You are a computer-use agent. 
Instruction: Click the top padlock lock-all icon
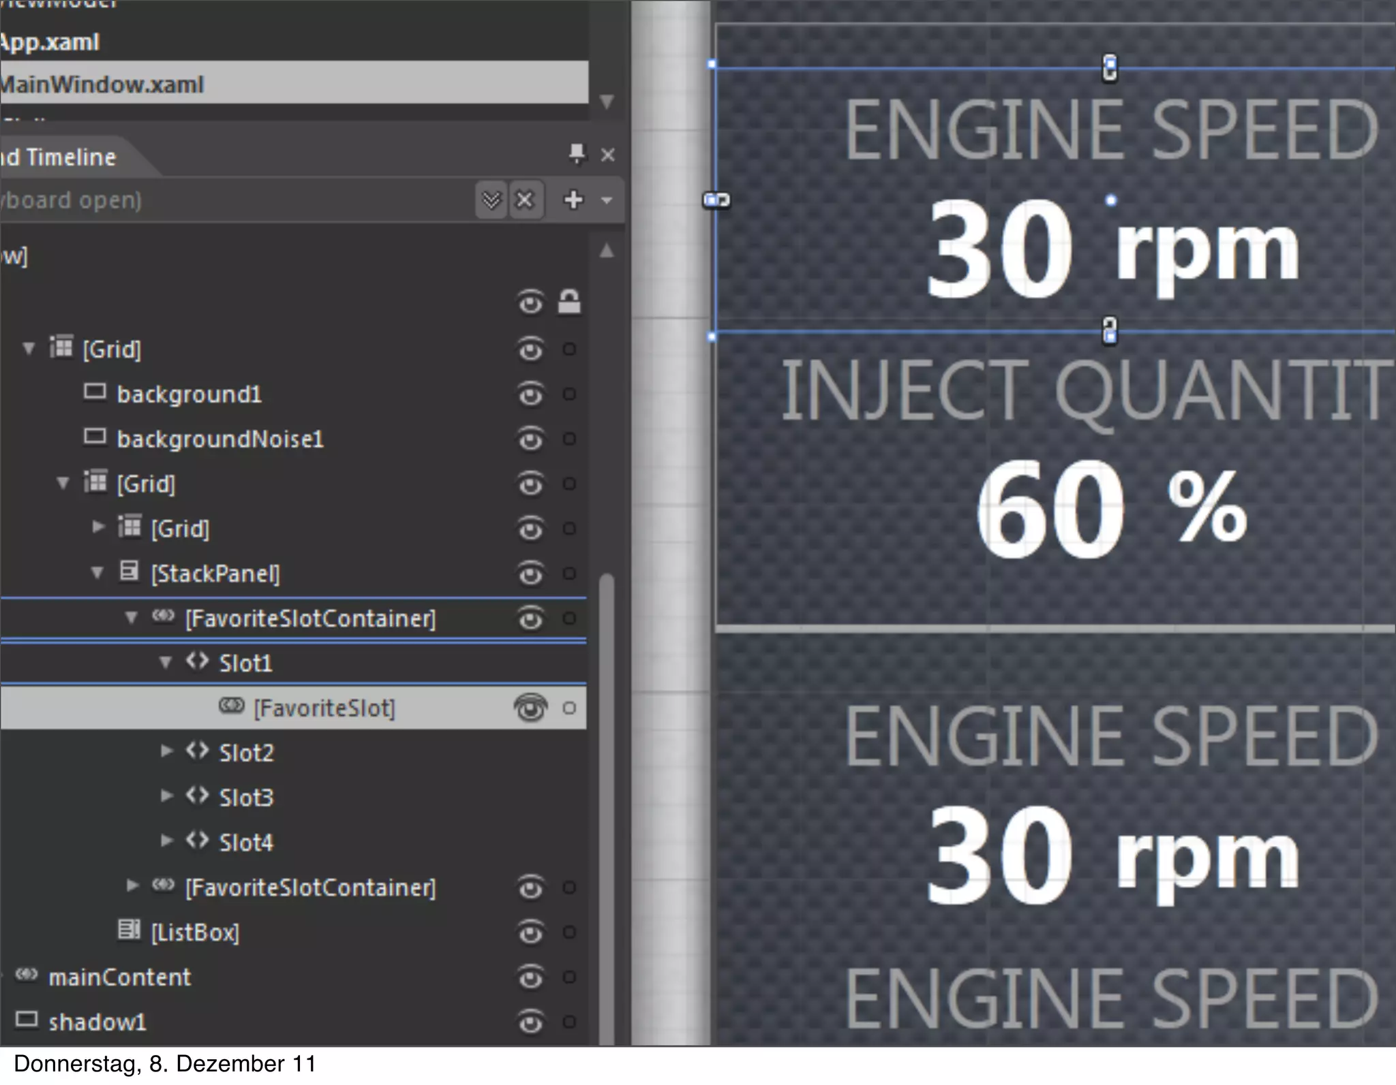(x=569, y=301)
